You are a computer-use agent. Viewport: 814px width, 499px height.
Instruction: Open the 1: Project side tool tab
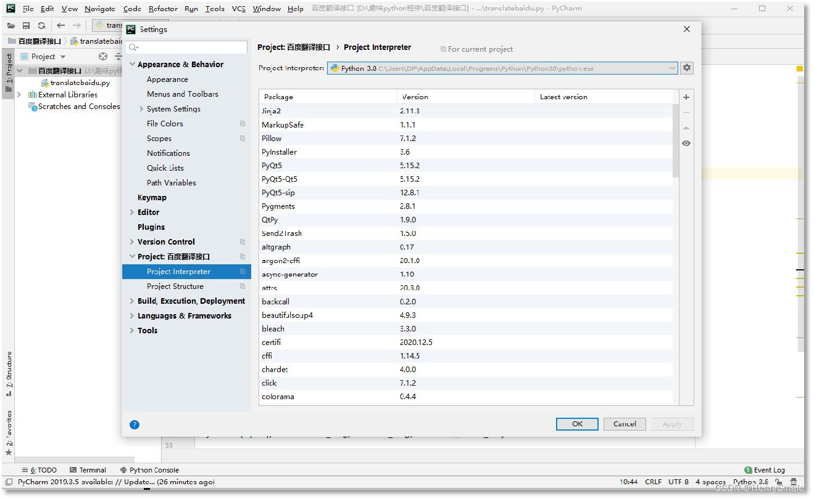tap(9, 72)
